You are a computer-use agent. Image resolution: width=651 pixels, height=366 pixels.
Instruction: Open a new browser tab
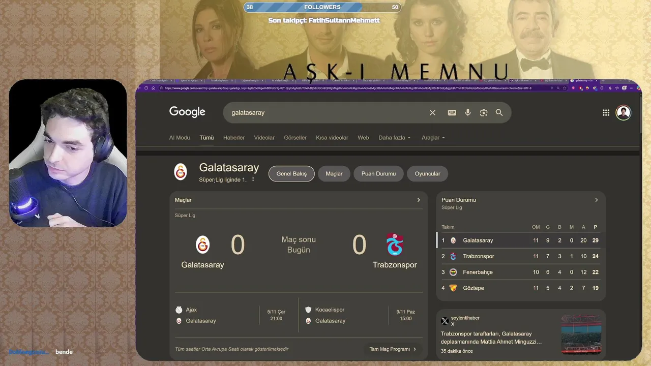(x=603, y=81)
